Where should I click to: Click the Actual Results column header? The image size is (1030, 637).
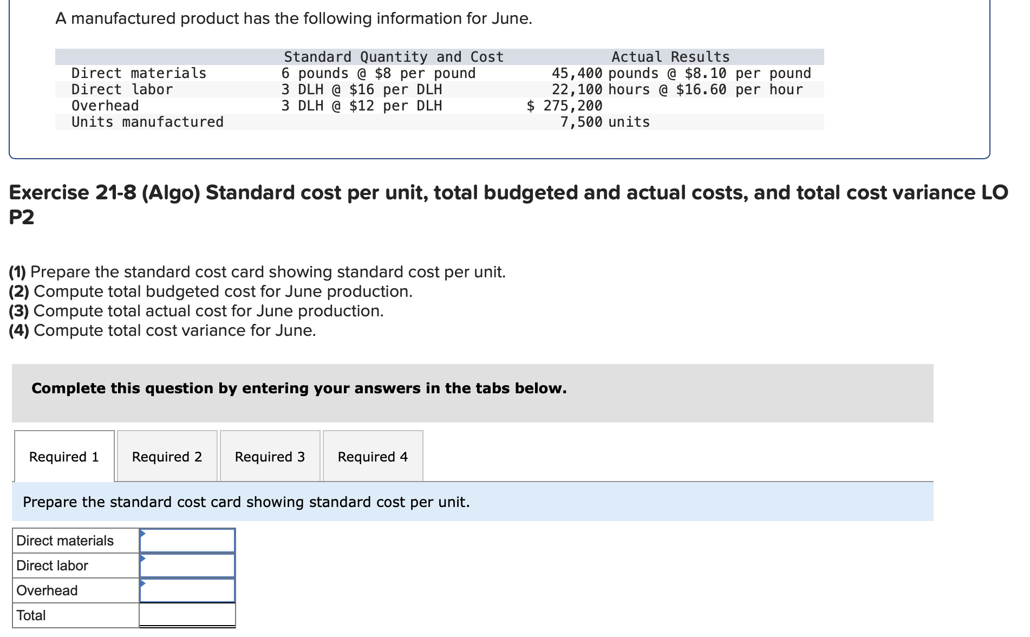[x=670, y=57]
